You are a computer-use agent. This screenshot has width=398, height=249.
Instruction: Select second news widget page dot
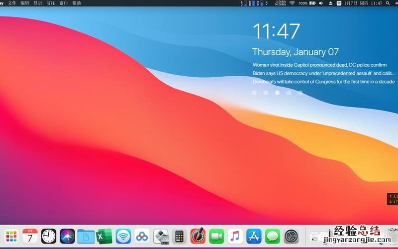click(x=266, y=93)
